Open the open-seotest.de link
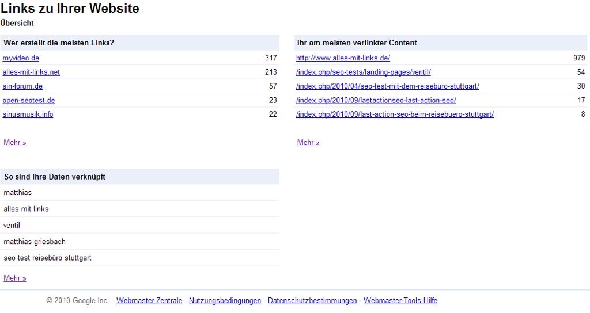The image size is (590, 313). click(x=29, y=100)
